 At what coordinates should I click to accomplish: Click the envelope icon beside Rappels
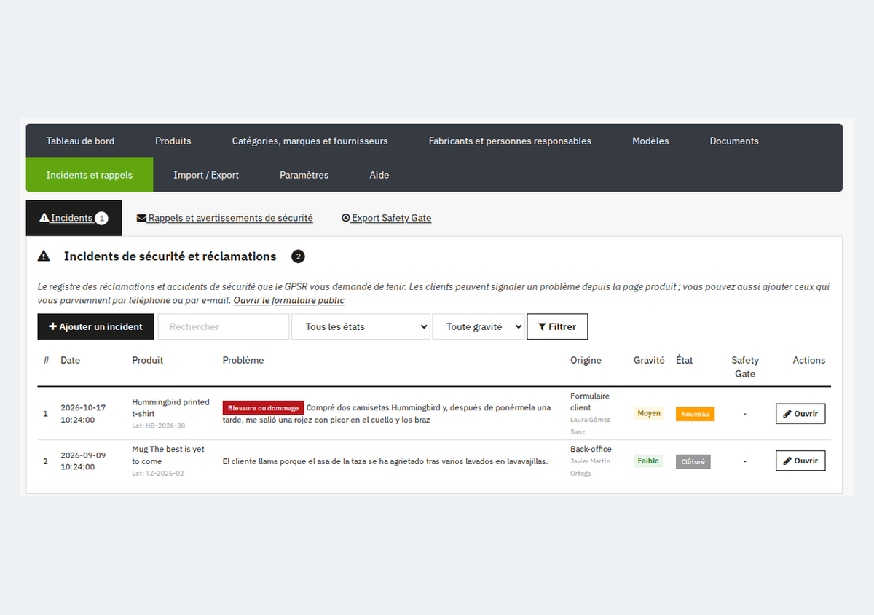click(x=141, y=218)
